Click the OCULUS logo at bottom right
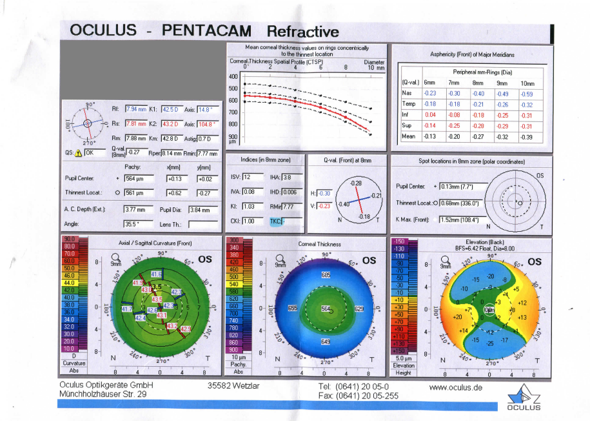The height and width of the screenshot is (421, 590). click(525, 398)
